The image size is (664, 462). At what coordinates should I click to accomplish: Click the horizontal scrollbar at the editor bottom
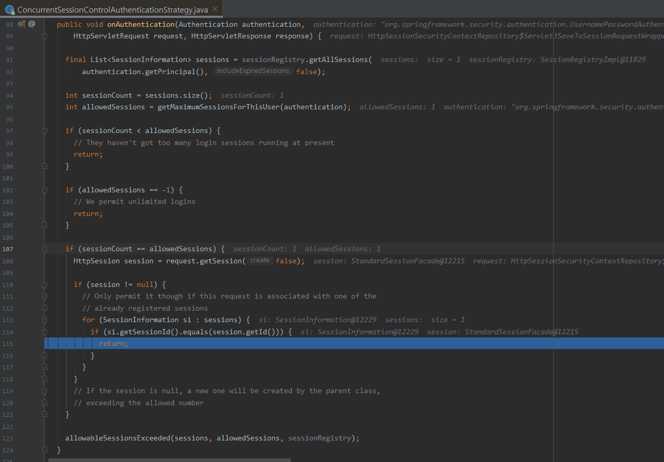click(169, 460)
